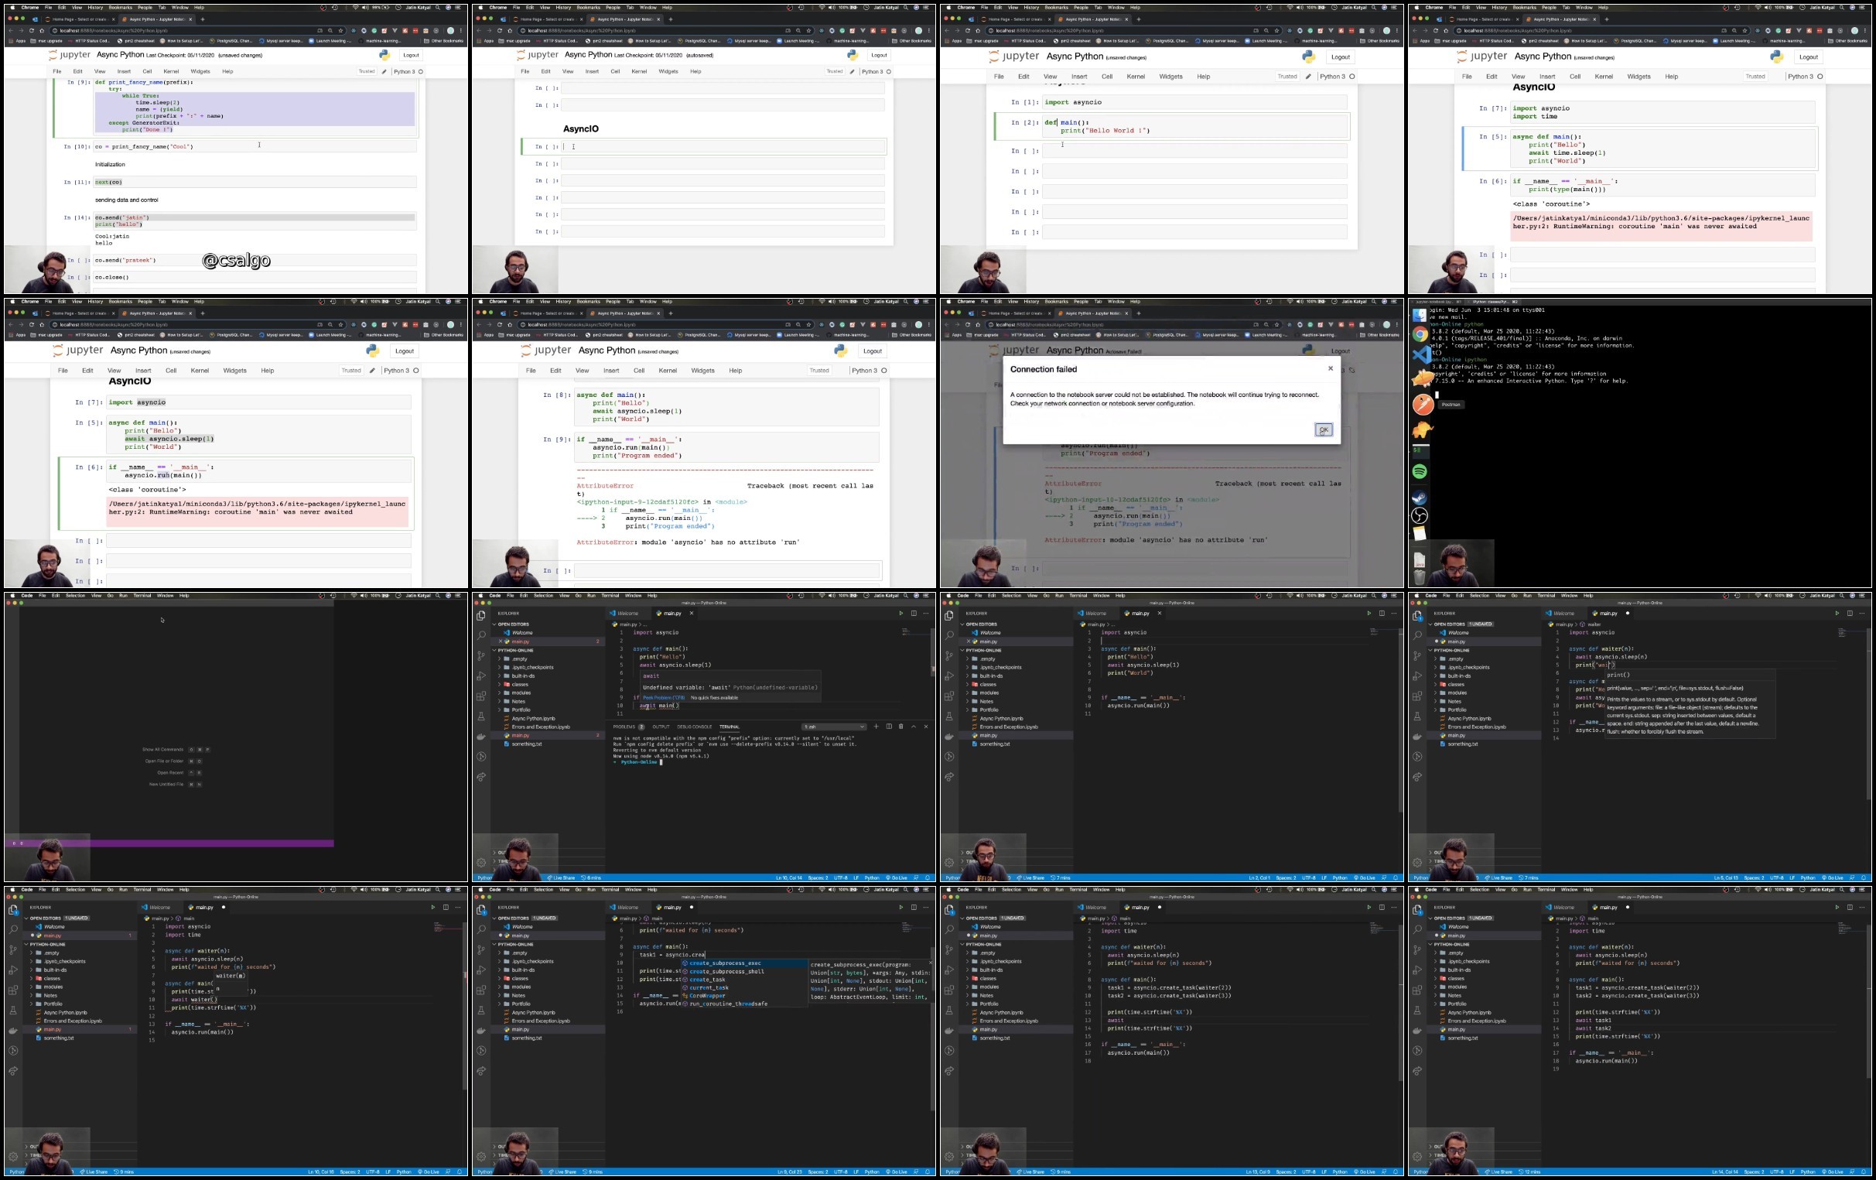Choose create_subprocess_exec from the autocomplete list
The width and height of the screenshot is (1876, 1180).
pyautogui.click(x=745, y=963)
